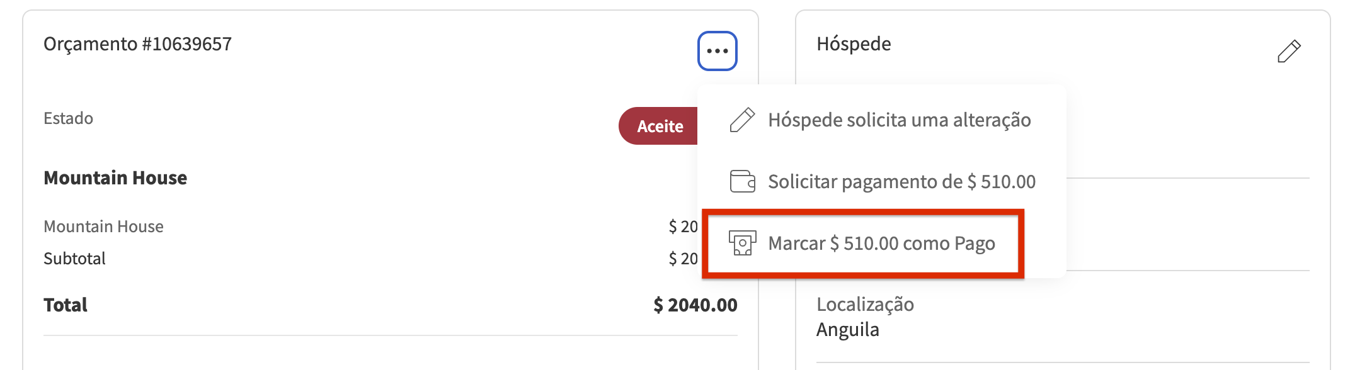Click the cash icon beside Marcar como Pago
This screenshot has width=1367, height=370.
tap(742, 243)
